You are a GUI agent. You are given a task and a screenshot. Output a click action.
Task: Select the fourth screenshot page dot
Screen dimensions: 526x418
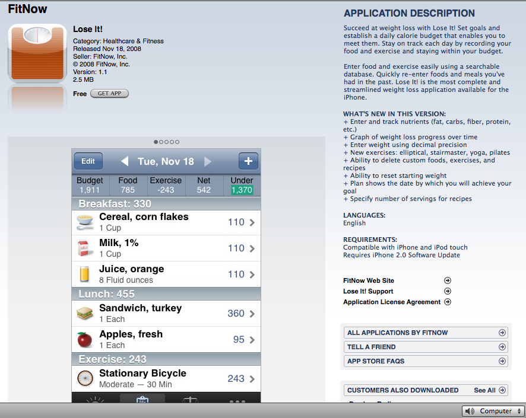click(172, 142)
